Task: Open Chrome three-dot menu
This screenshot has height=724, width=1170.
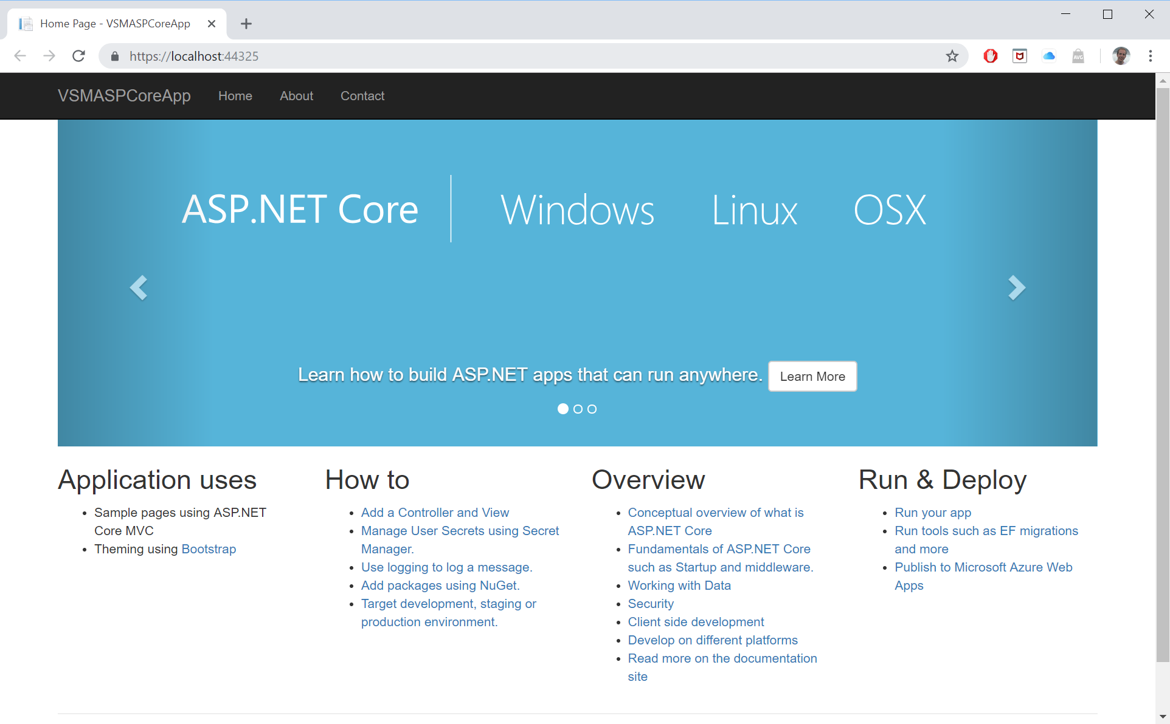Action: coord(1150,56)
